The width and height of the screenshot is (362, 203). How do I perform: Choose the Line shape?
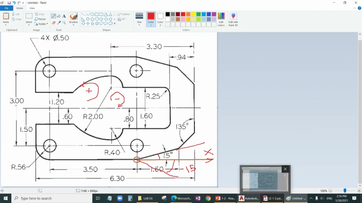pyautogui.click(x=83, y=15)
